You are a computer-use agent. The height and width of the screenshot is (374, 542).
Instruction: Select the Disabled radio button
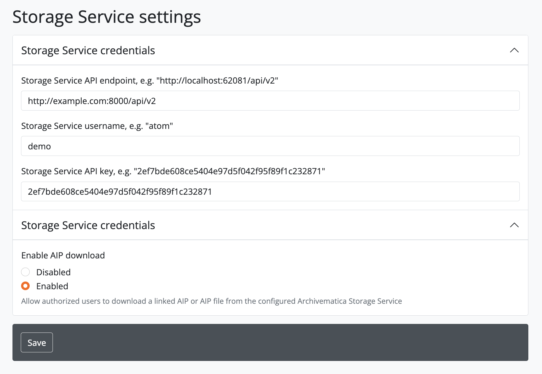[x=26, y=272]
